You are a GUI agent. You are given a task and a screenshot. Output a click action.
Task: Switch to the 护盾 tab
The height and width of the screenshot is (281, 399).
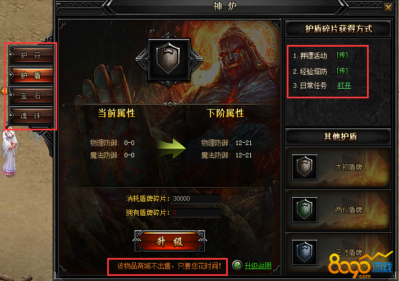[x=31, y=75]
